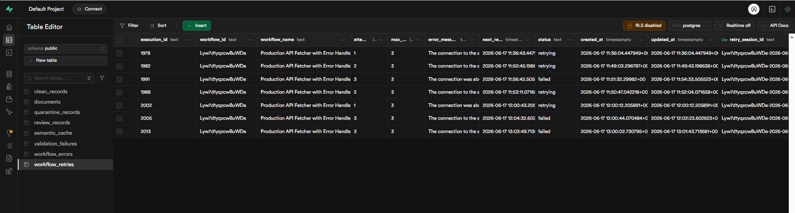Open workflow_name column menu chevron
The height and width of the screenshot is (213, 795).
(x=343, y=40)
